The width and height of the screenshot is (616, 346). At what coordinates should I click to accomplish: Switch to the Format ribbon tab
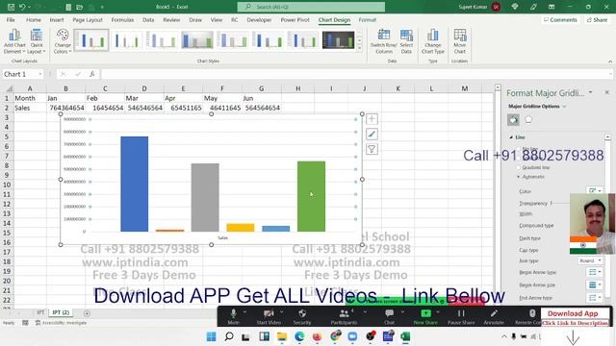(x=368, y=19)
